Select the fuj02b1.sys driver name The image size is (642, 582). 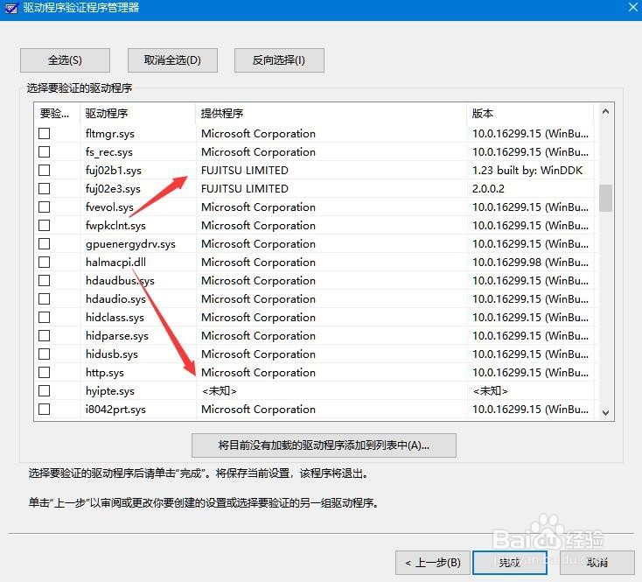tap(114, 171)
